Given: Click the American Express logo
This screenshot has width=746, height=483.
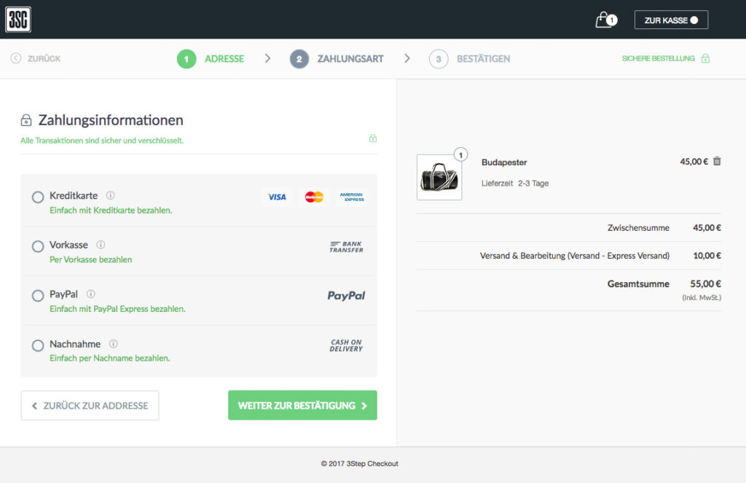Looking at the screenshot, I should 352,197.
